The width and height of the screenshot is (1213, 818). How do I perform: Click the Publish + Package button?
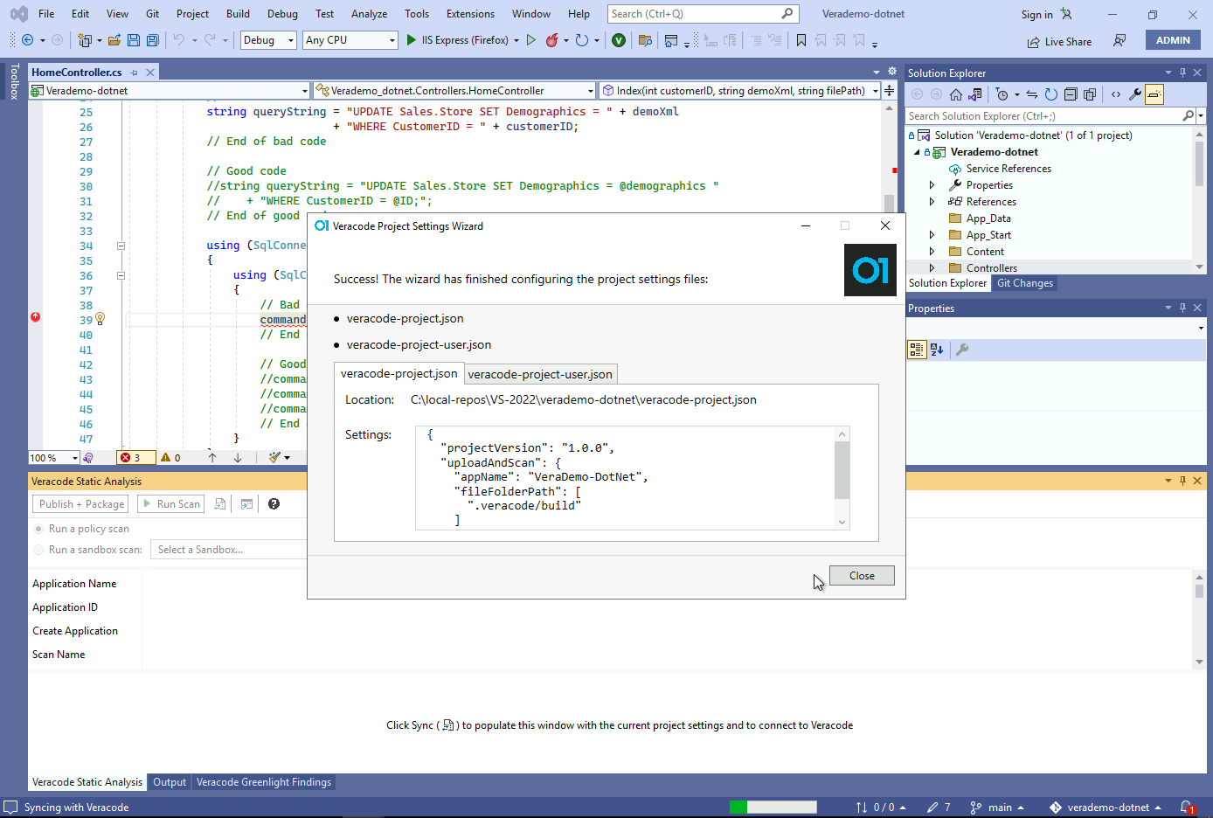tap(81, 504)
